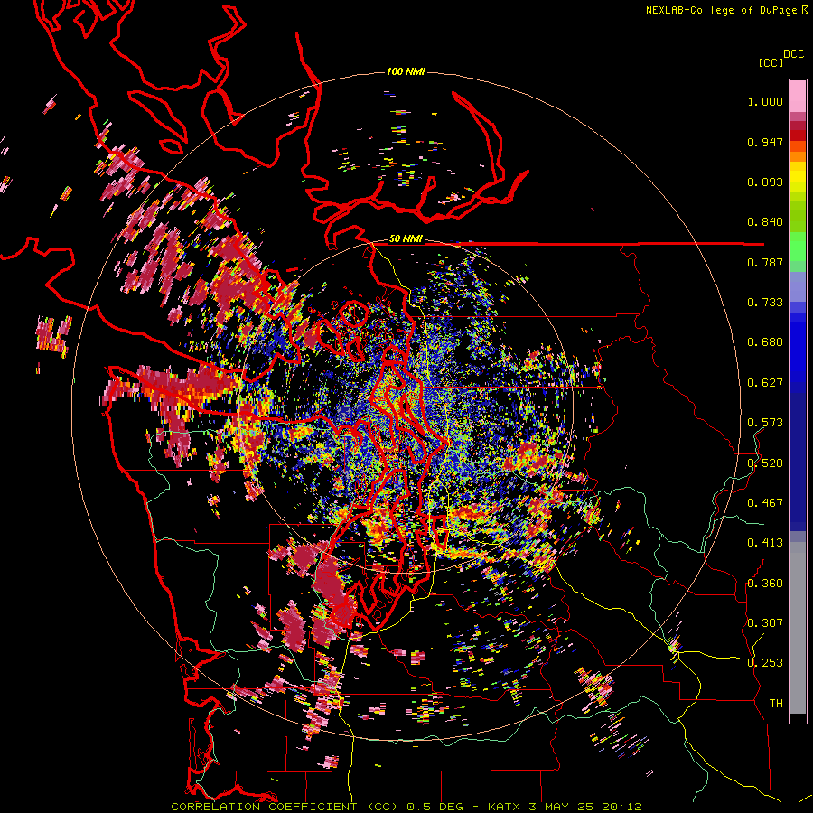This screenshot has width=813, height=813.
Task: Click the 0.253 value on the scale
Action: (765, 663)
